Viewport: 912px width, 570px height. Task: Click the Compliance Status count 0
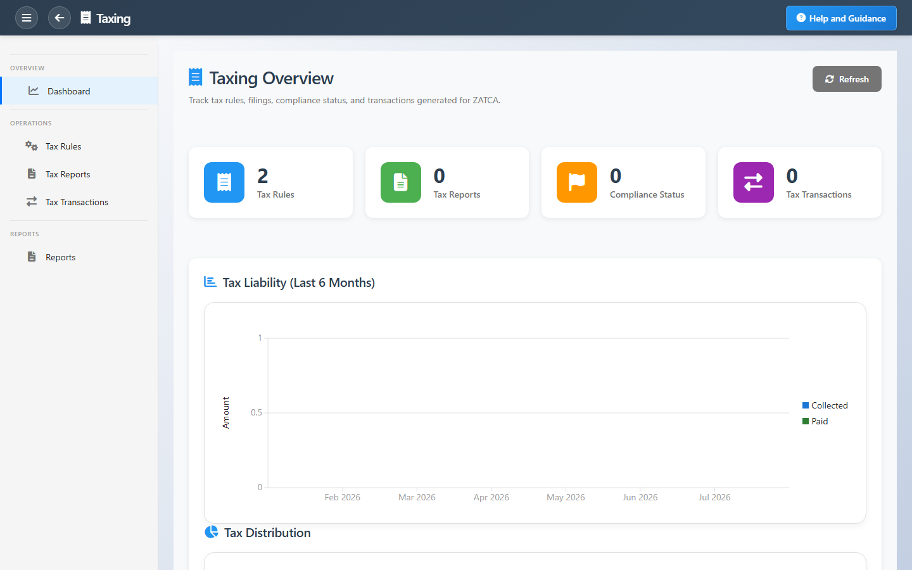pyautogui.click(x=616, y=175)
